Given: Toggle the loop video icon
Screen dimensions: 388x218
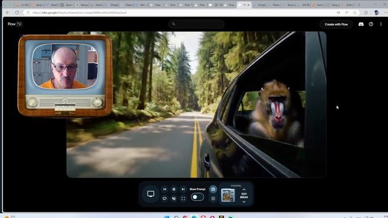Looking at the screenshot, I should 164,199.
